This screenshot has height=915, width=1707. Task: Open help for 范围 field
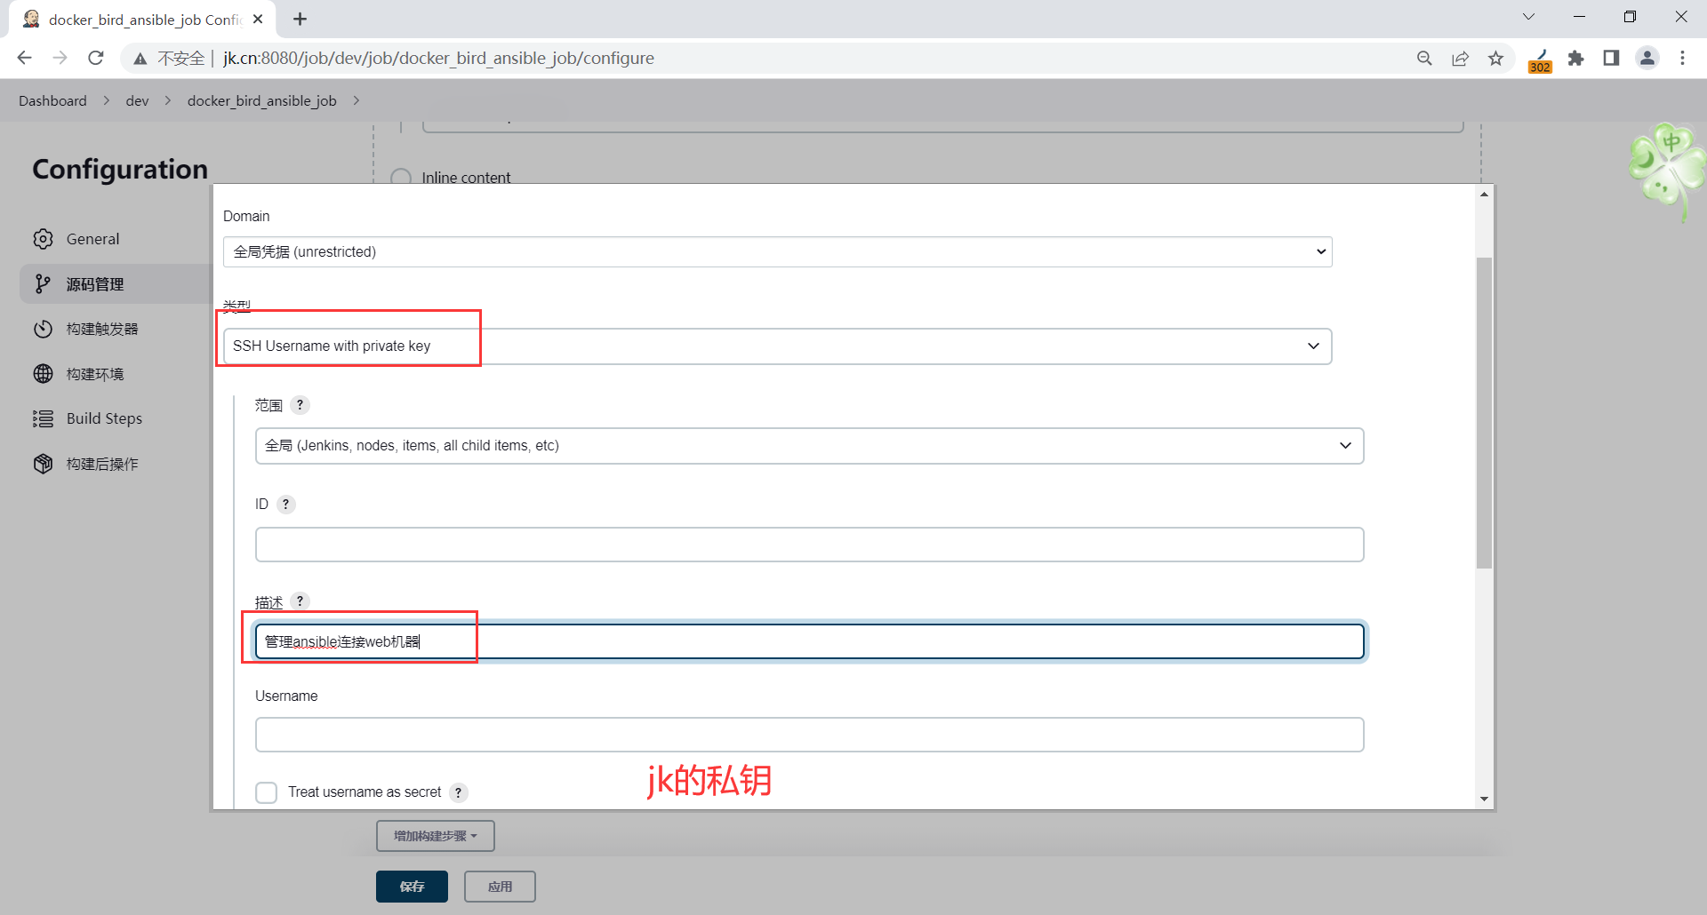click(x=300, y=405)
